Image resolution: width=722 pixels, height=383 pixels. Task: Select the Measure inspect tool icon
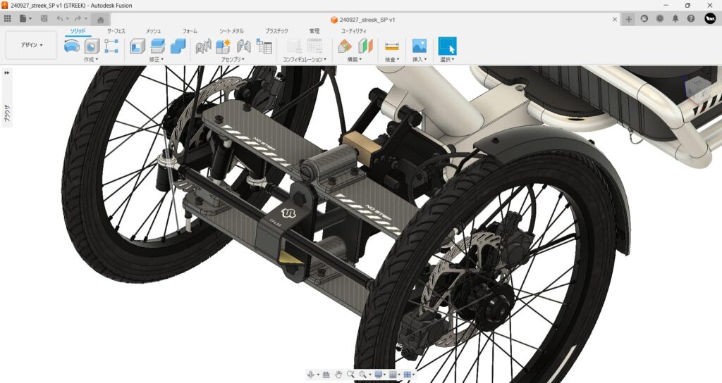pyautogui.click(x=392, y=46)
